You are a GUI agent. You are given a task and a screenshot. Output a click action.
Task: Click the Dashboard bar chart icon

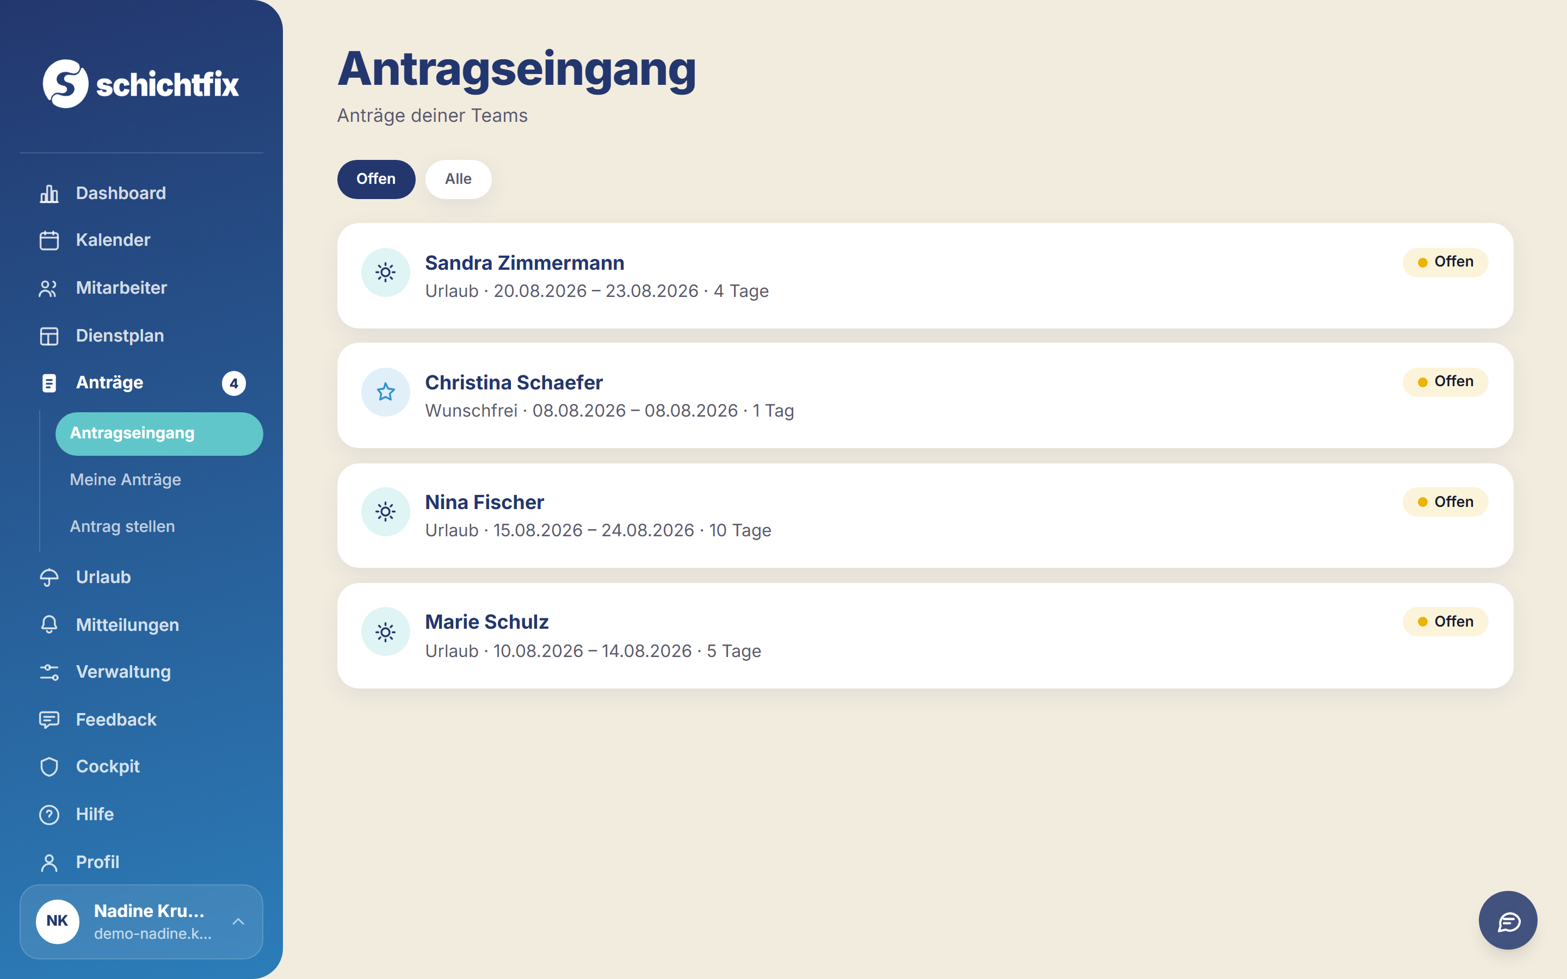(x=49, y=194)
